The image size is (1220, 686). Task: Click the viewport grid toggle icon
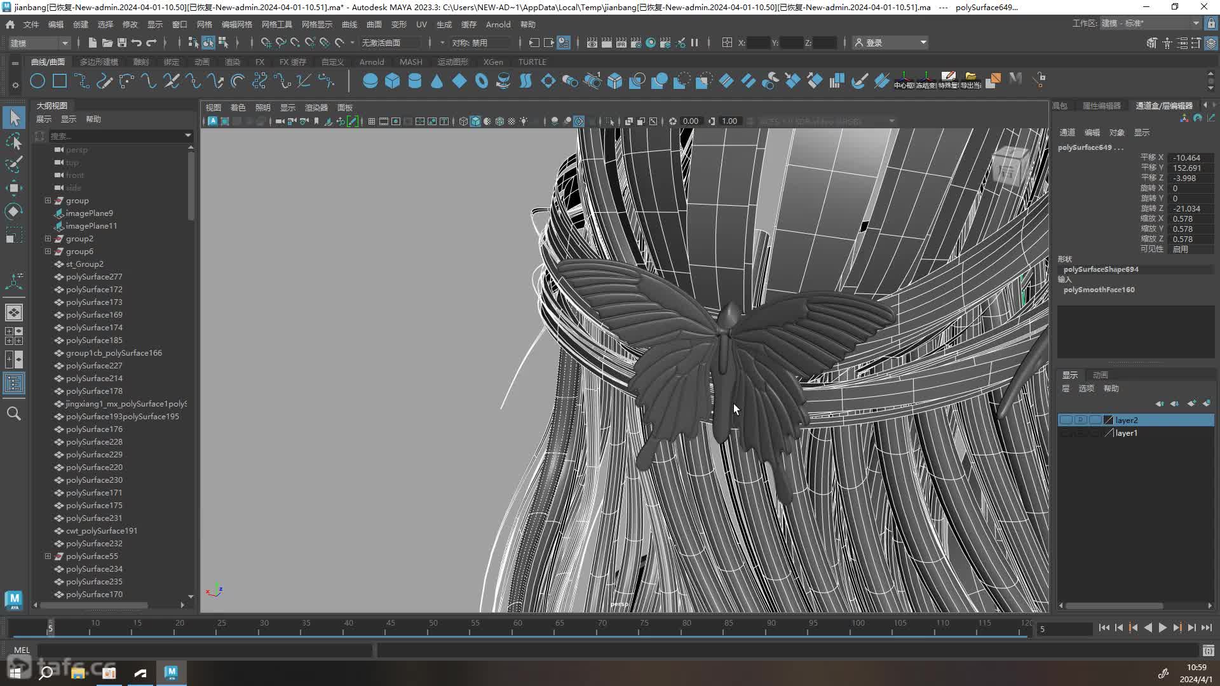coord(372,121)
